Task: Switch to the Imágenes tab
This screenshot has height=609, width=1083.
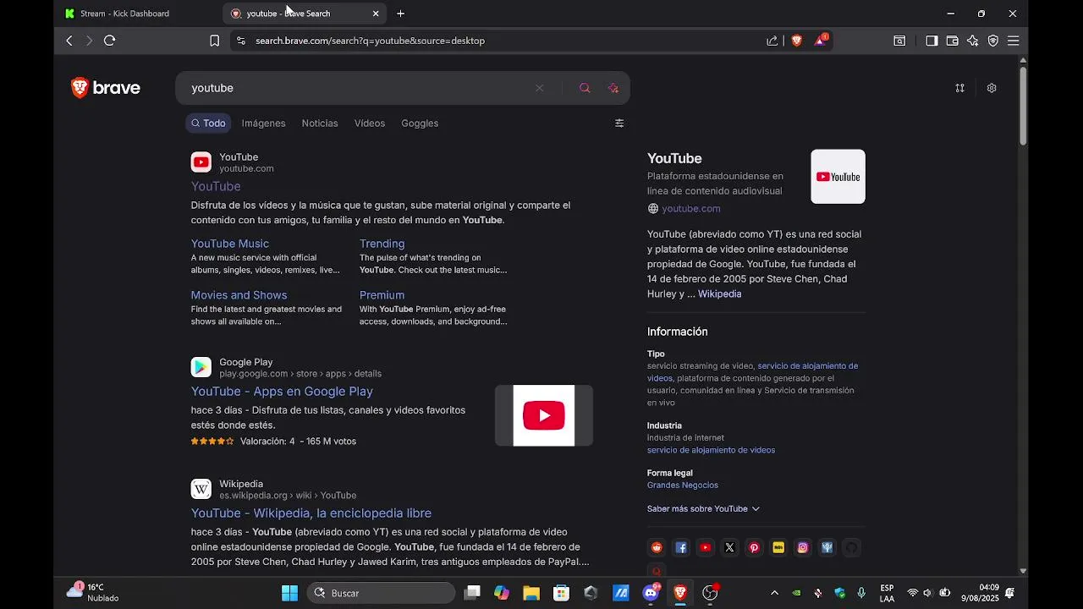Action: (x=263, y=123)
